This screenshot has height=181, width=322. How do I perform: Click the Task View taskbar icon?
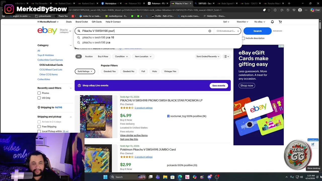pos(150,177)
